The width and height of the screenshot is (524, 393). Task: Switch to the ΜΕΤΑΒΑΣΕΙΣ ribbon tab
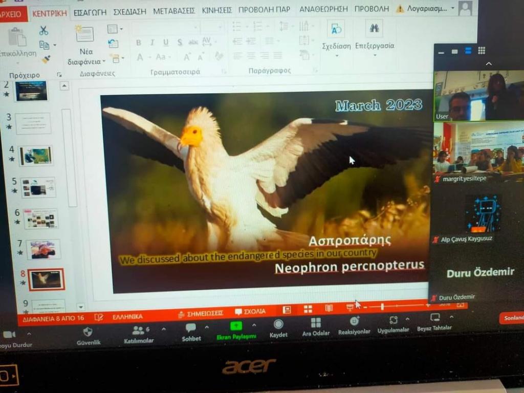click(174, 10)
